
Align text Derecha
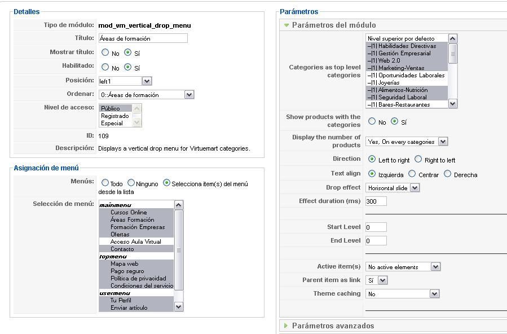pos(448,174)
